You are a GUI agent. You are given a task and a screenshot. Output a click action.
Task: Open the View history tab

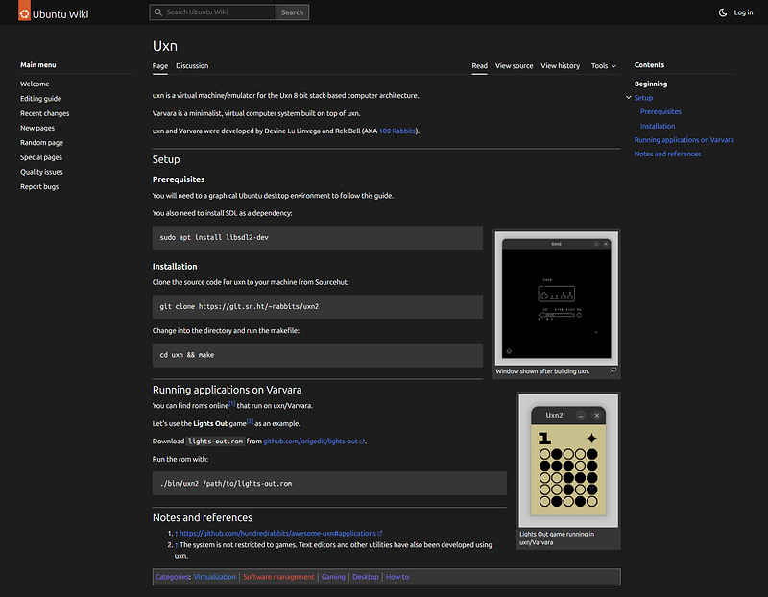(x=561, y=66)
